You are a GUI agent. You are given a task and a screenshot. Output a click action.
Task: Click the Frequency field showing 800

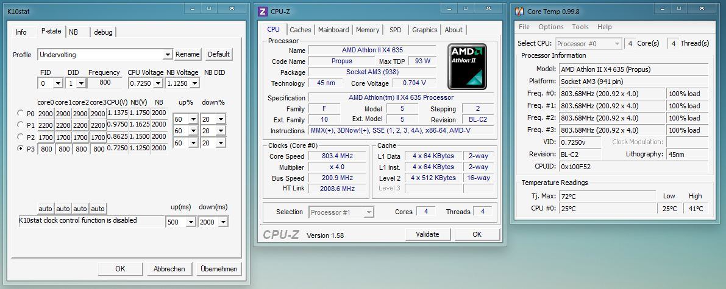tap(105, 83)
